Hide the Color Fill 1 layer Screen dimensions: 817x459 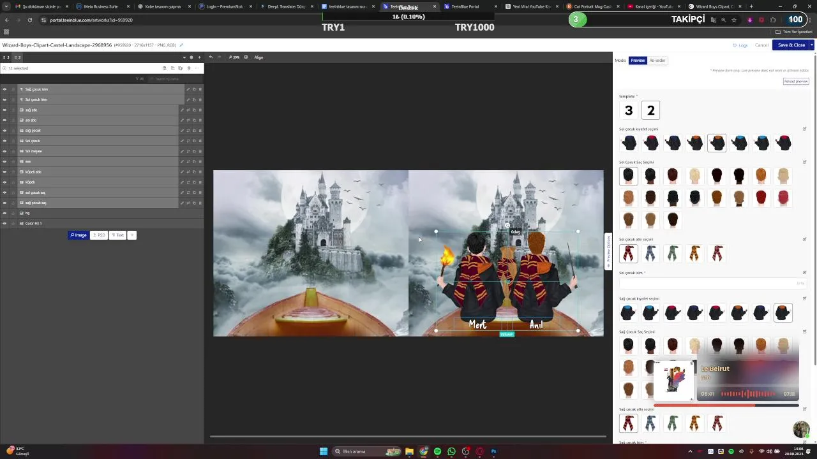4,223
